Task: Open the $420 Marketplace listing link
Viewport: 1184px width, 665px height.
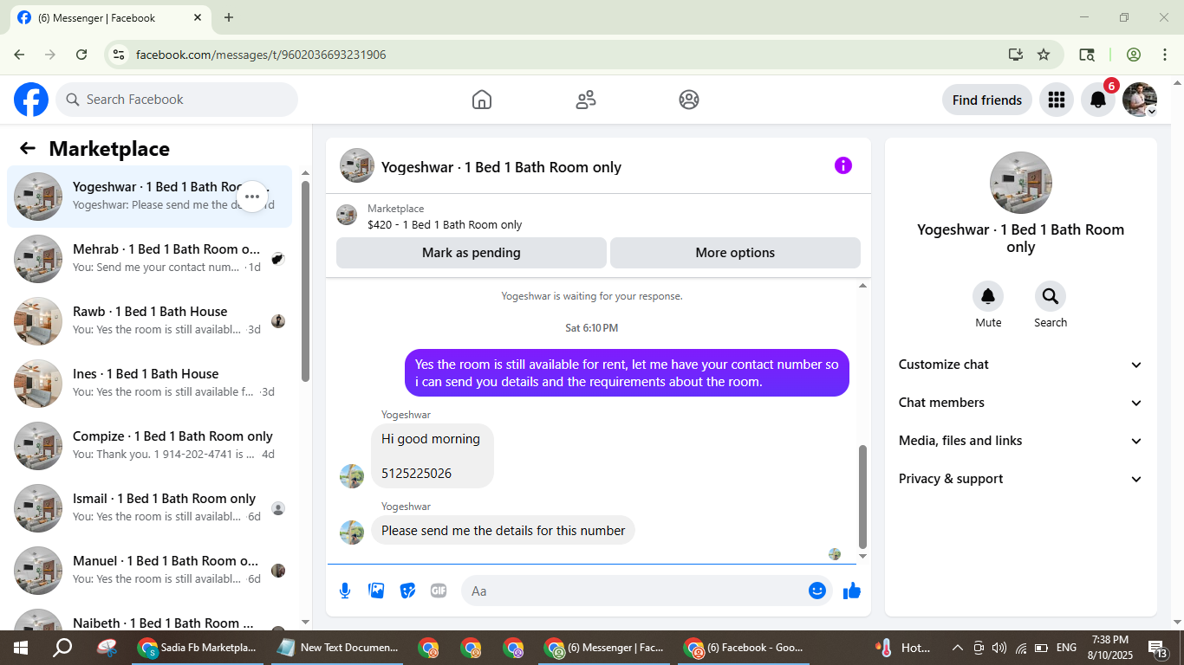Action: pyautogui.click(x=445, y=224)
